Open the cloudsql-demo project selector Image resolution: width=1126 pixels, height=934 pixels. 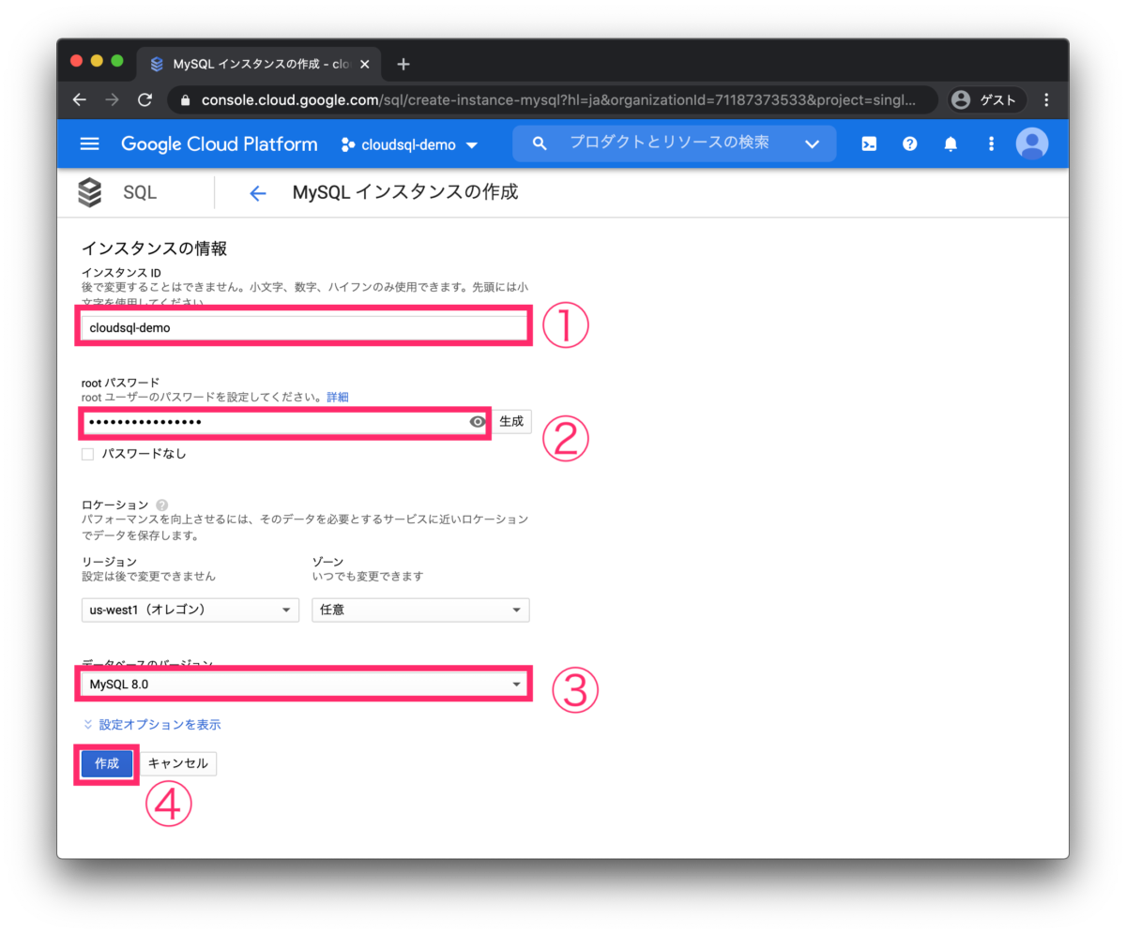[408, 144]
